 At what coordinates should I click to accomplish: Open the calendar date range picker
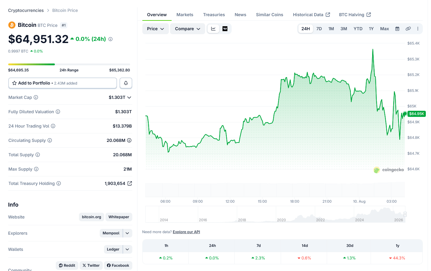pyautogui.click(x=397, y=29)
